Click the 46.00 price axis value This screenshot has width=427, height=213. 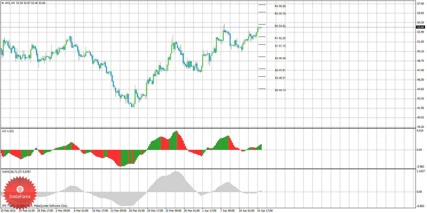point(420,80)
